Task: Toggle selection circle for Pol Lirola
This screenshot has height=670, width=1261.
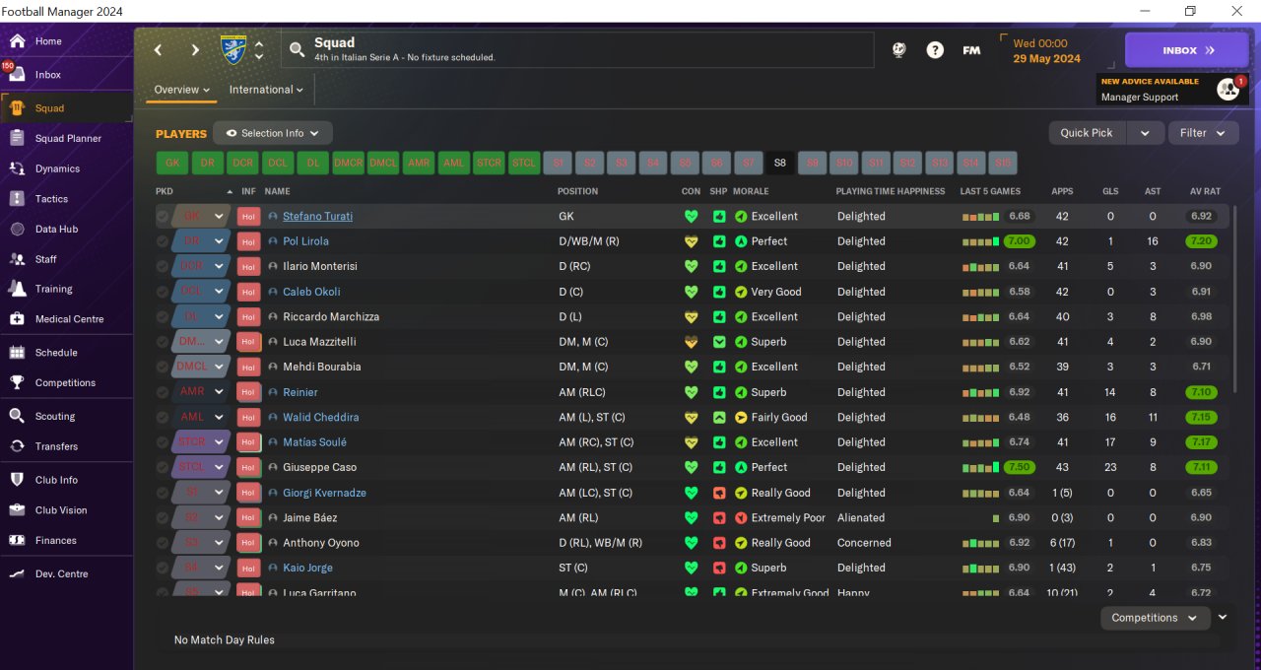Action: point(163,241)
